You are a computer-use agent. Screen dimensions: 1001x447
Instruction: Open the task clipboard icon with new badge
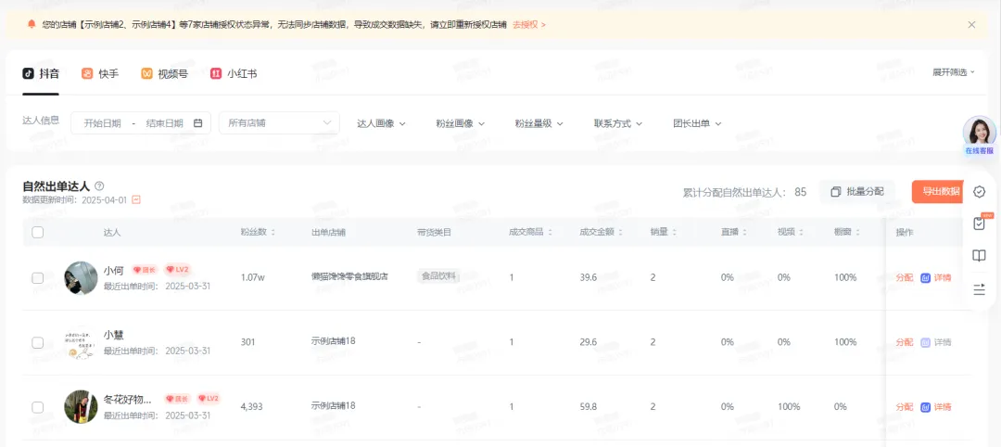pos(979,223)
